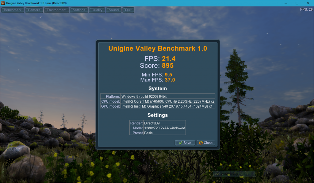
Task: Click the FPS value 21.4
Action: click(169, 59)
